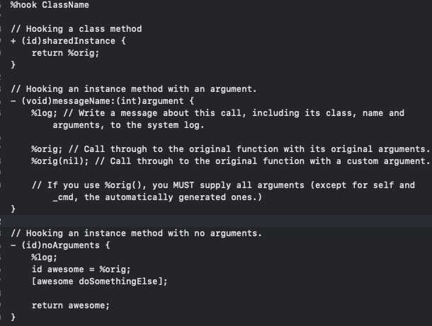Viewport: 432px width, 326px height.
Task: Click the %log; statement with system log comment
Action: tap(217, 113)
